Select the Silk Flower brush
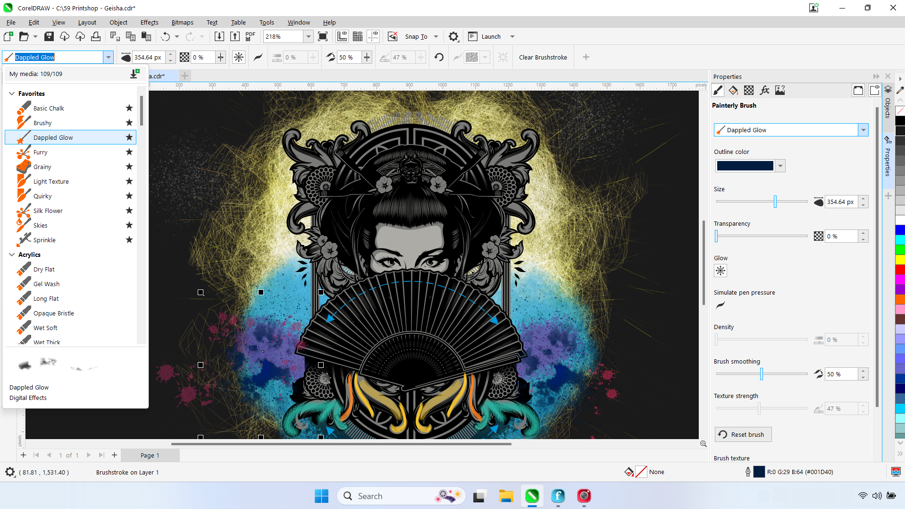The image size is (905, 509). coord(71,211)
